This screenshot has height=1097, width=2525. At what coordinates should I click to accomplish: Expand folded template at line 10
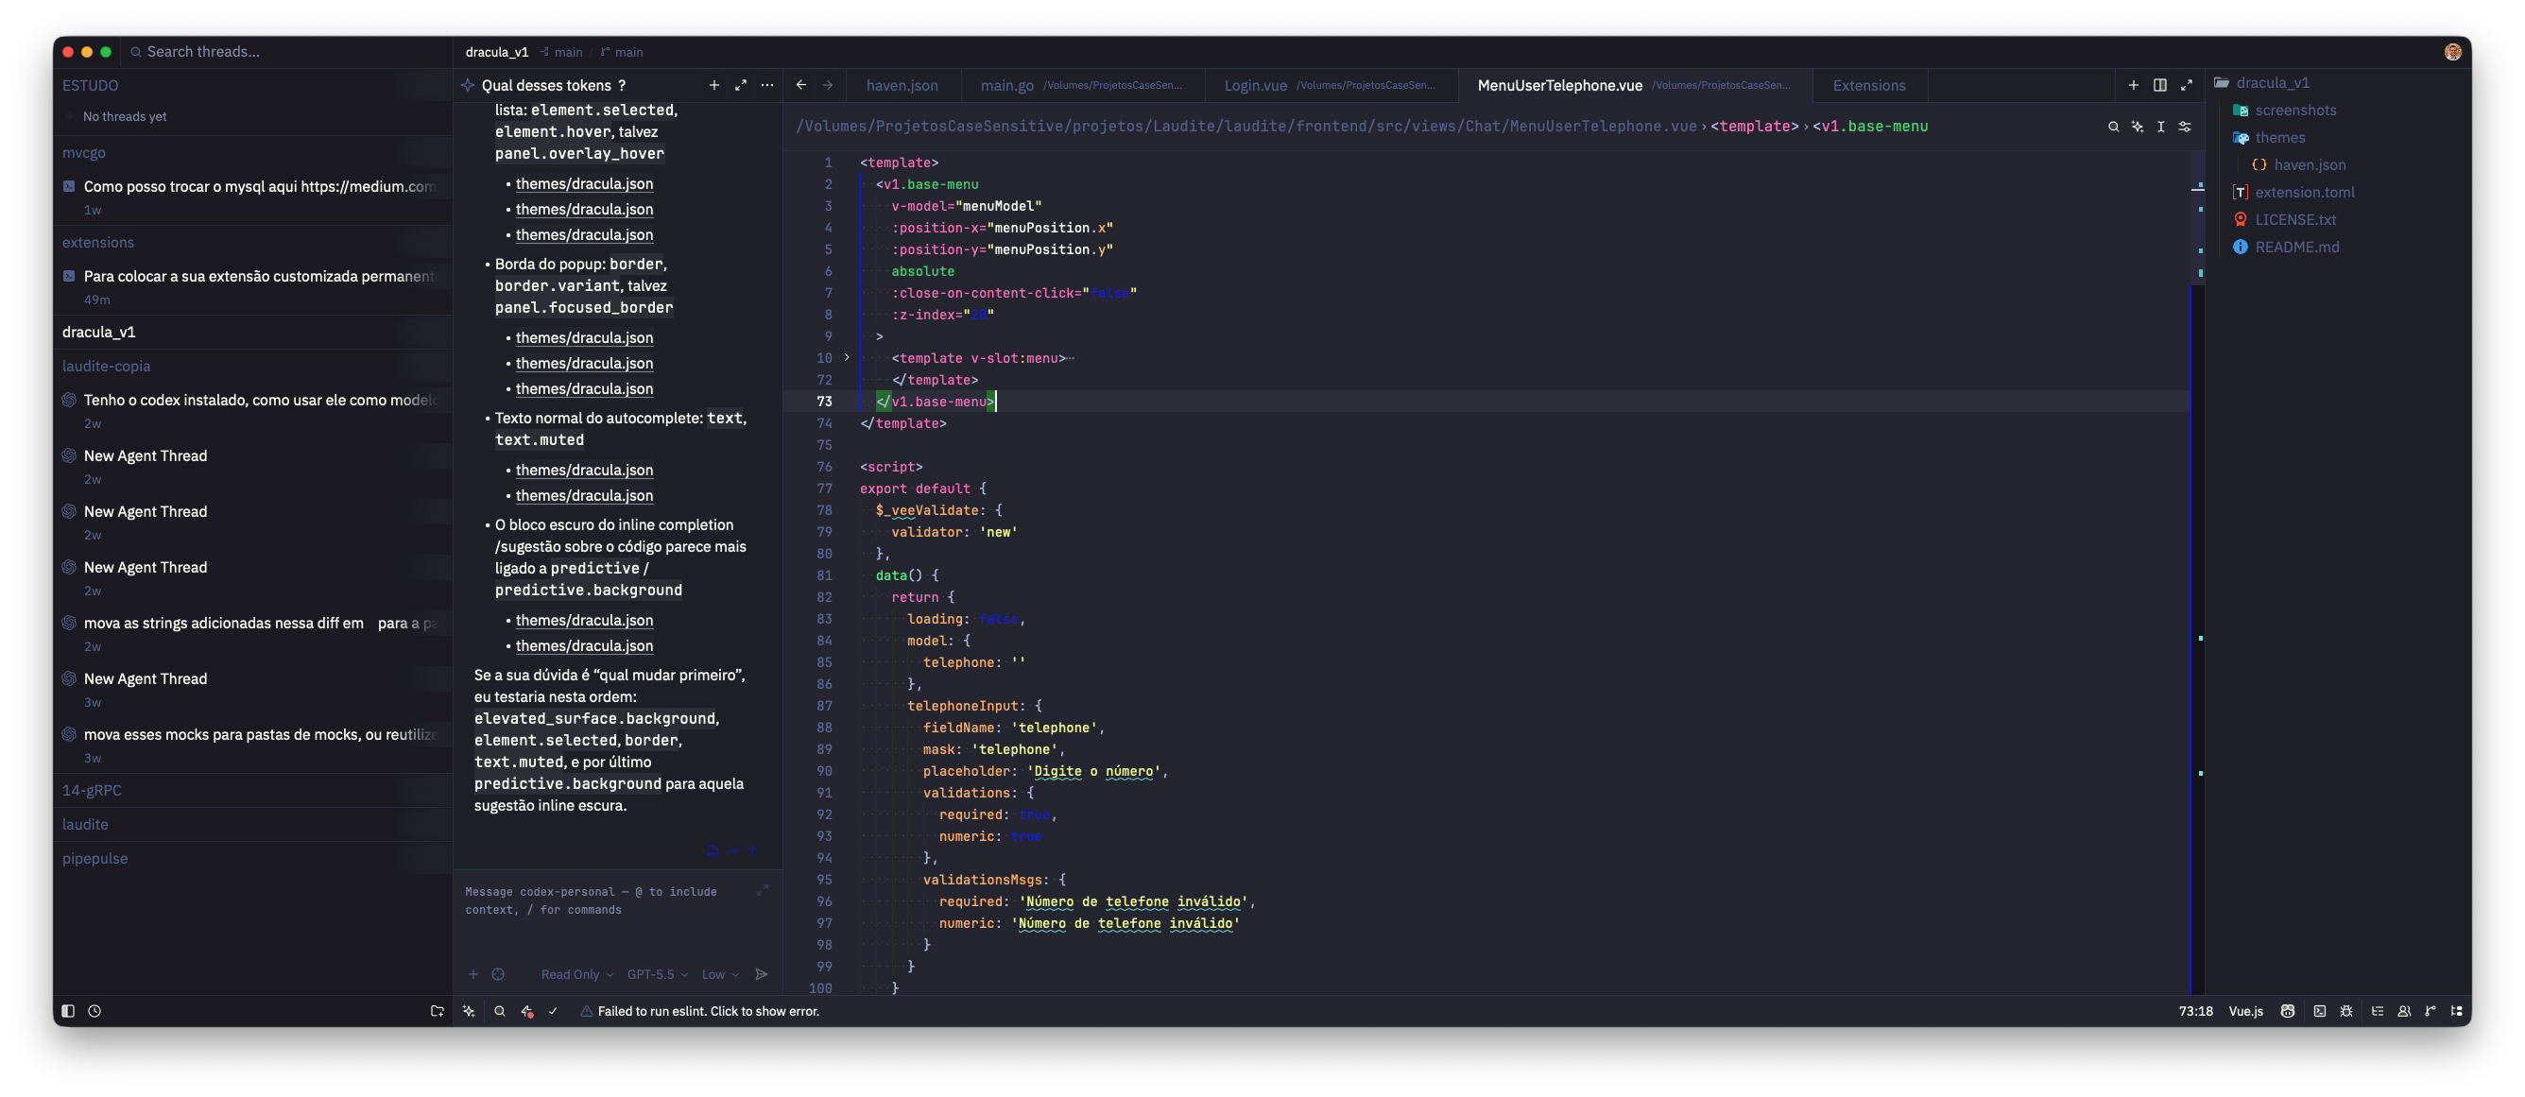pyautogui.click(x=847, y=358)
